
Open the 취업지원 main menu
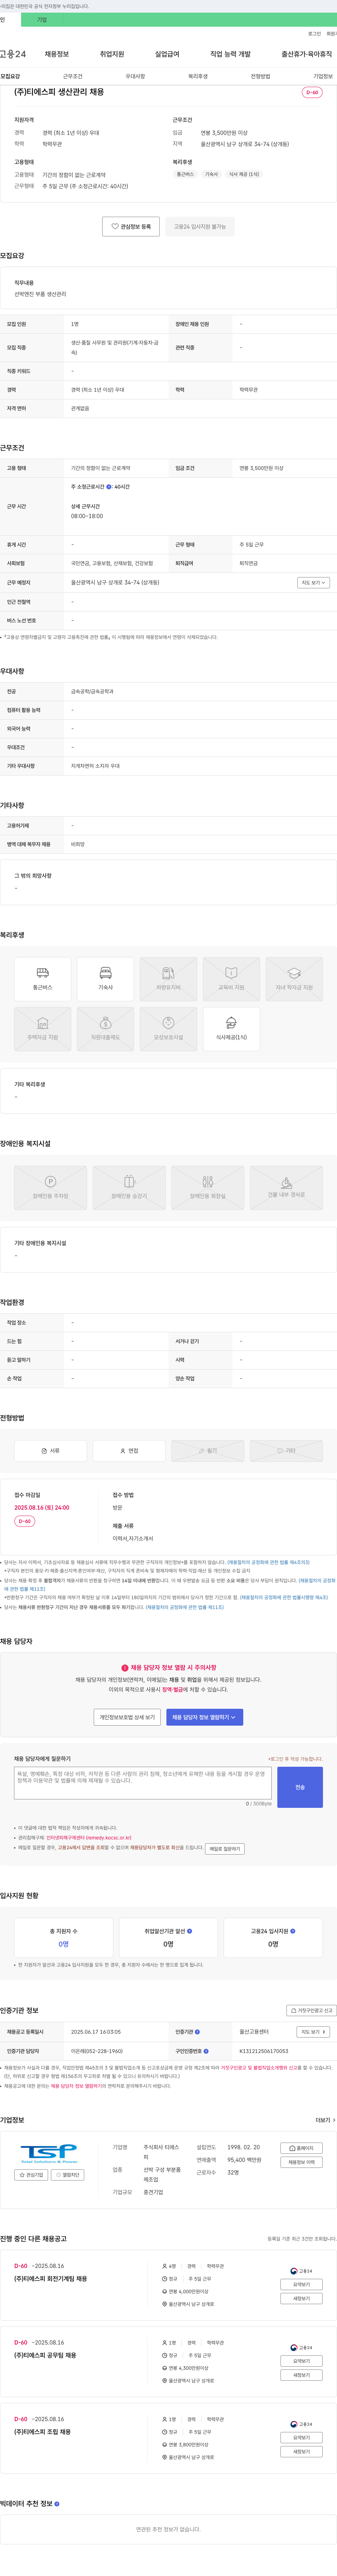pos(112,54)
